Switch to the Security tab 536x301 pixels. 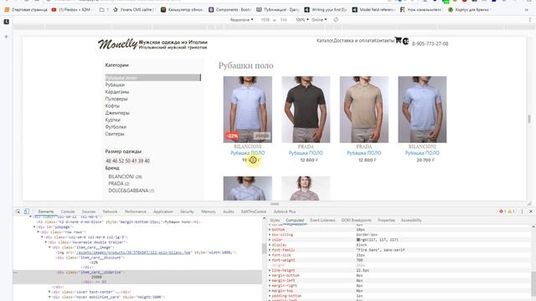(187, 212)
